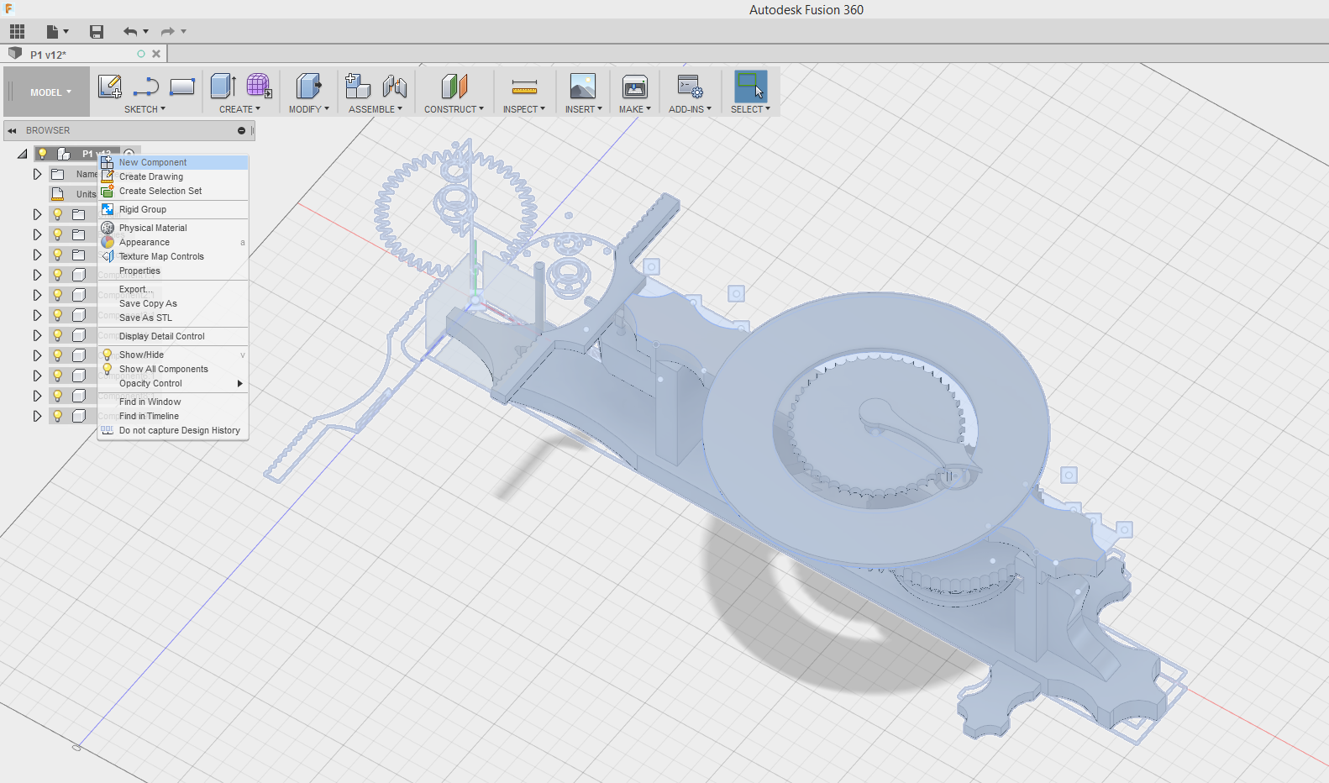Viewport: 1329px width, 783px height.
Task: Click the Units document icon in browser
Action: (x=58, y=194)
